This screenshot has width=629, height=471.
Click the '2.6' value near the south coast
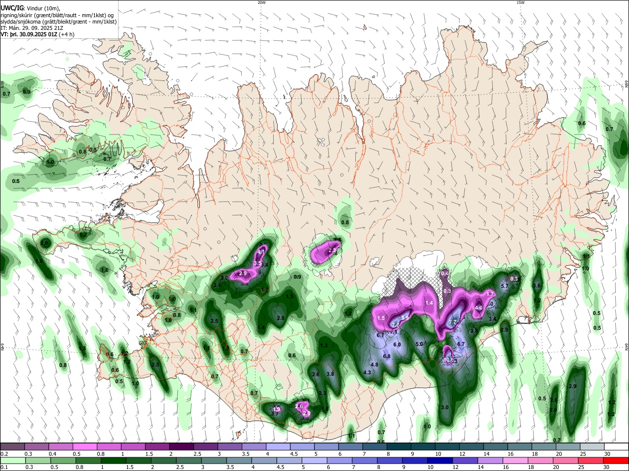point(299,406)
